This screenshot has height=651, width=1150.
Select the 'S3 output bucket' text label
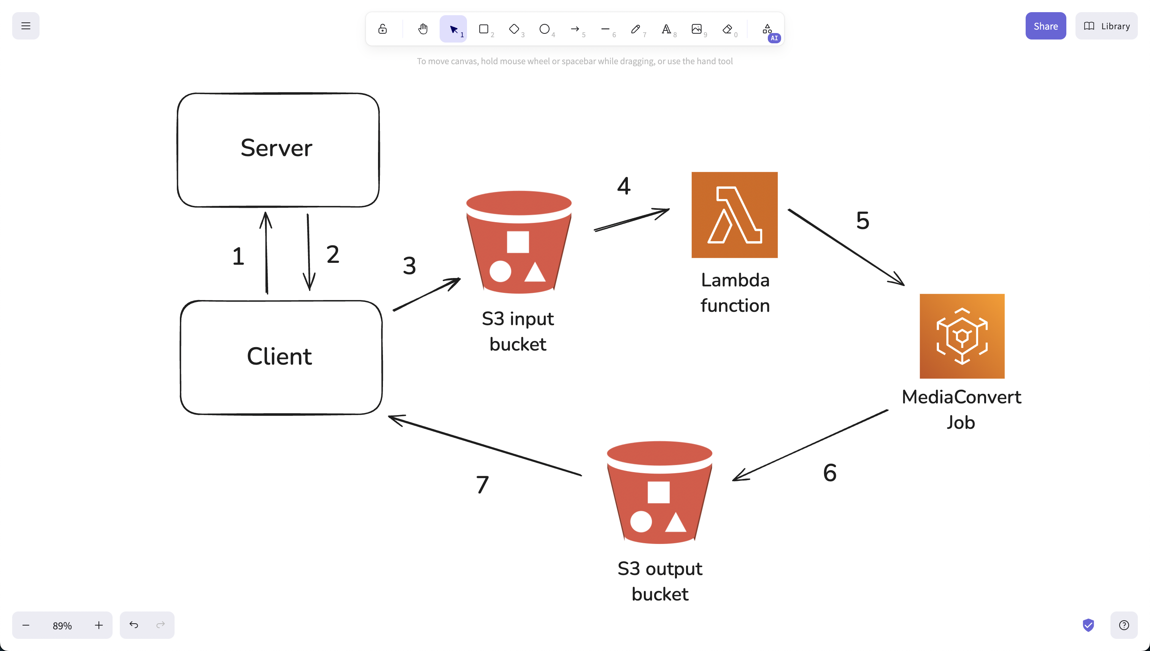(x=660, y=581)
